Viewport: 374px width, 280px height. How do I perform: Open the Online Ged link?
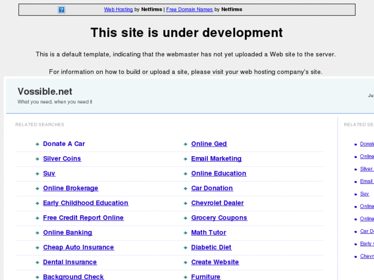209,144
